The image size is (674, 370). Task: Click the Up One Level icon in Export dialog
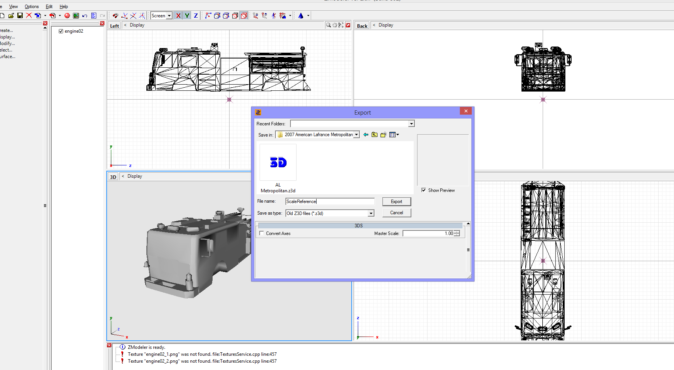pos(374,135)
